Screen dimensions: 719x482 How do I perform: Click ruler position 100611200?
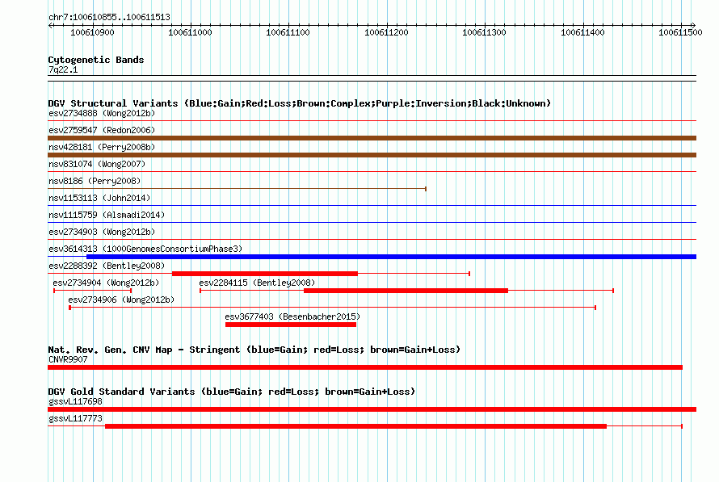click(386, 32)
